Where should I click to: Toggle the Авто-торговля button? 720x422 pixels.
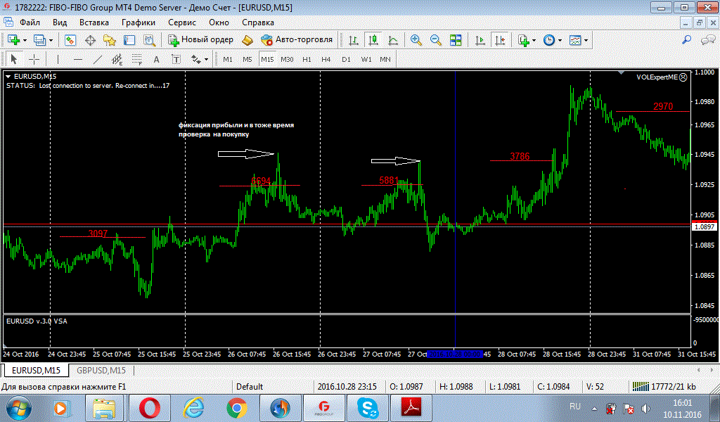[297, 40]
